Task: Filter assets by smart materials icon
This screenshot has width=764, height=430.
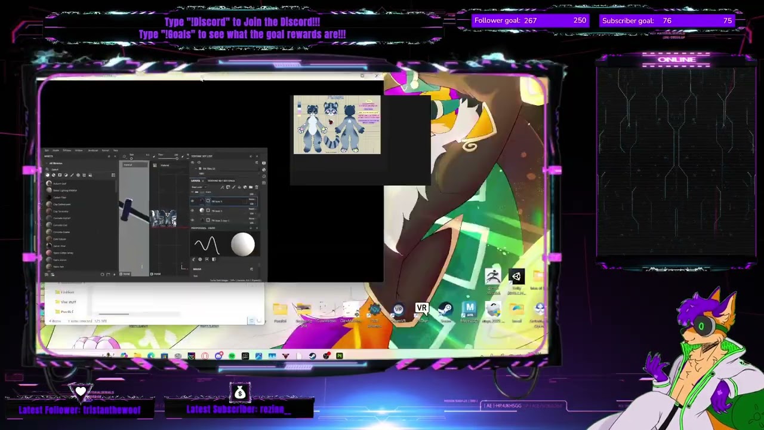Action: click(x=54, y=175)
